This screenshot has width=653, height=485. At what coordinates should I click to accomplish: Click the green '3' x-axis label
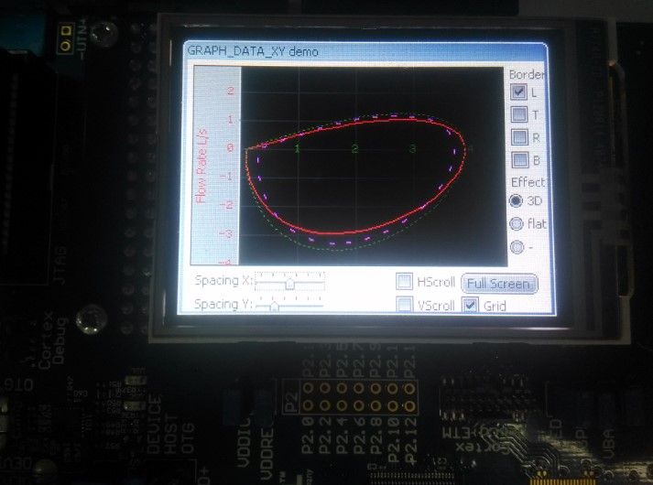(x=413, y=149)
